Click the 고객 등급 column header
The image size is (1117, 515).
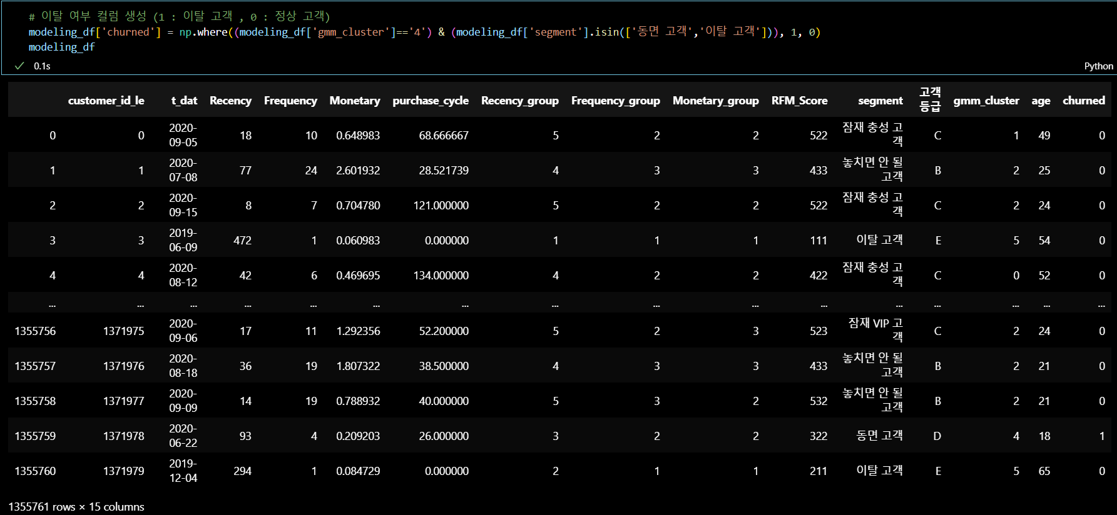930,99
